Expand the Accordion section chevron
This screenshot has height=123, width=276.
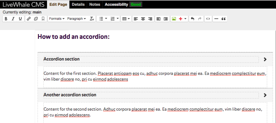point(265,59)
